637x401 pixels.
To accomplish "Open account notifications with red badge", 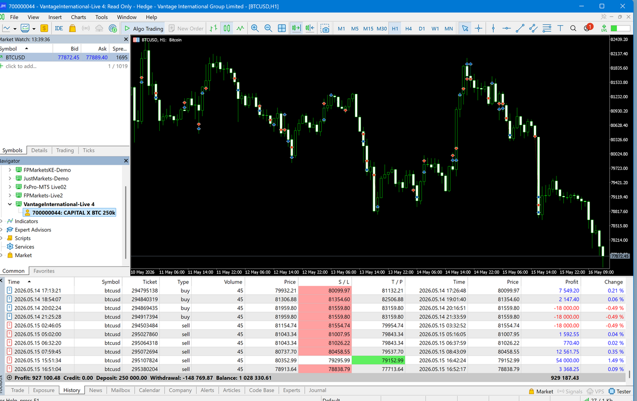I will (x=588, y=28).
